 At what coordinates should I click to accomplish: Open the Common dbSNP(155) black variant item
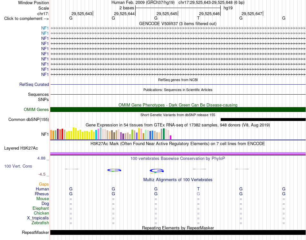(x=263, y=119)
